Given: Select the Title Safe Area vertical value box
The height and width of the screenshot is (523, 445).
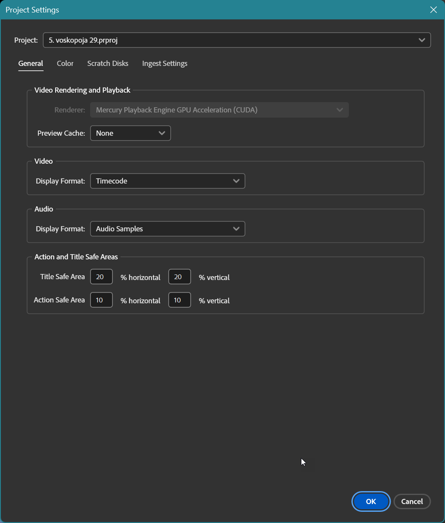Looking at the screenshot, I should [x=179, y=277].
